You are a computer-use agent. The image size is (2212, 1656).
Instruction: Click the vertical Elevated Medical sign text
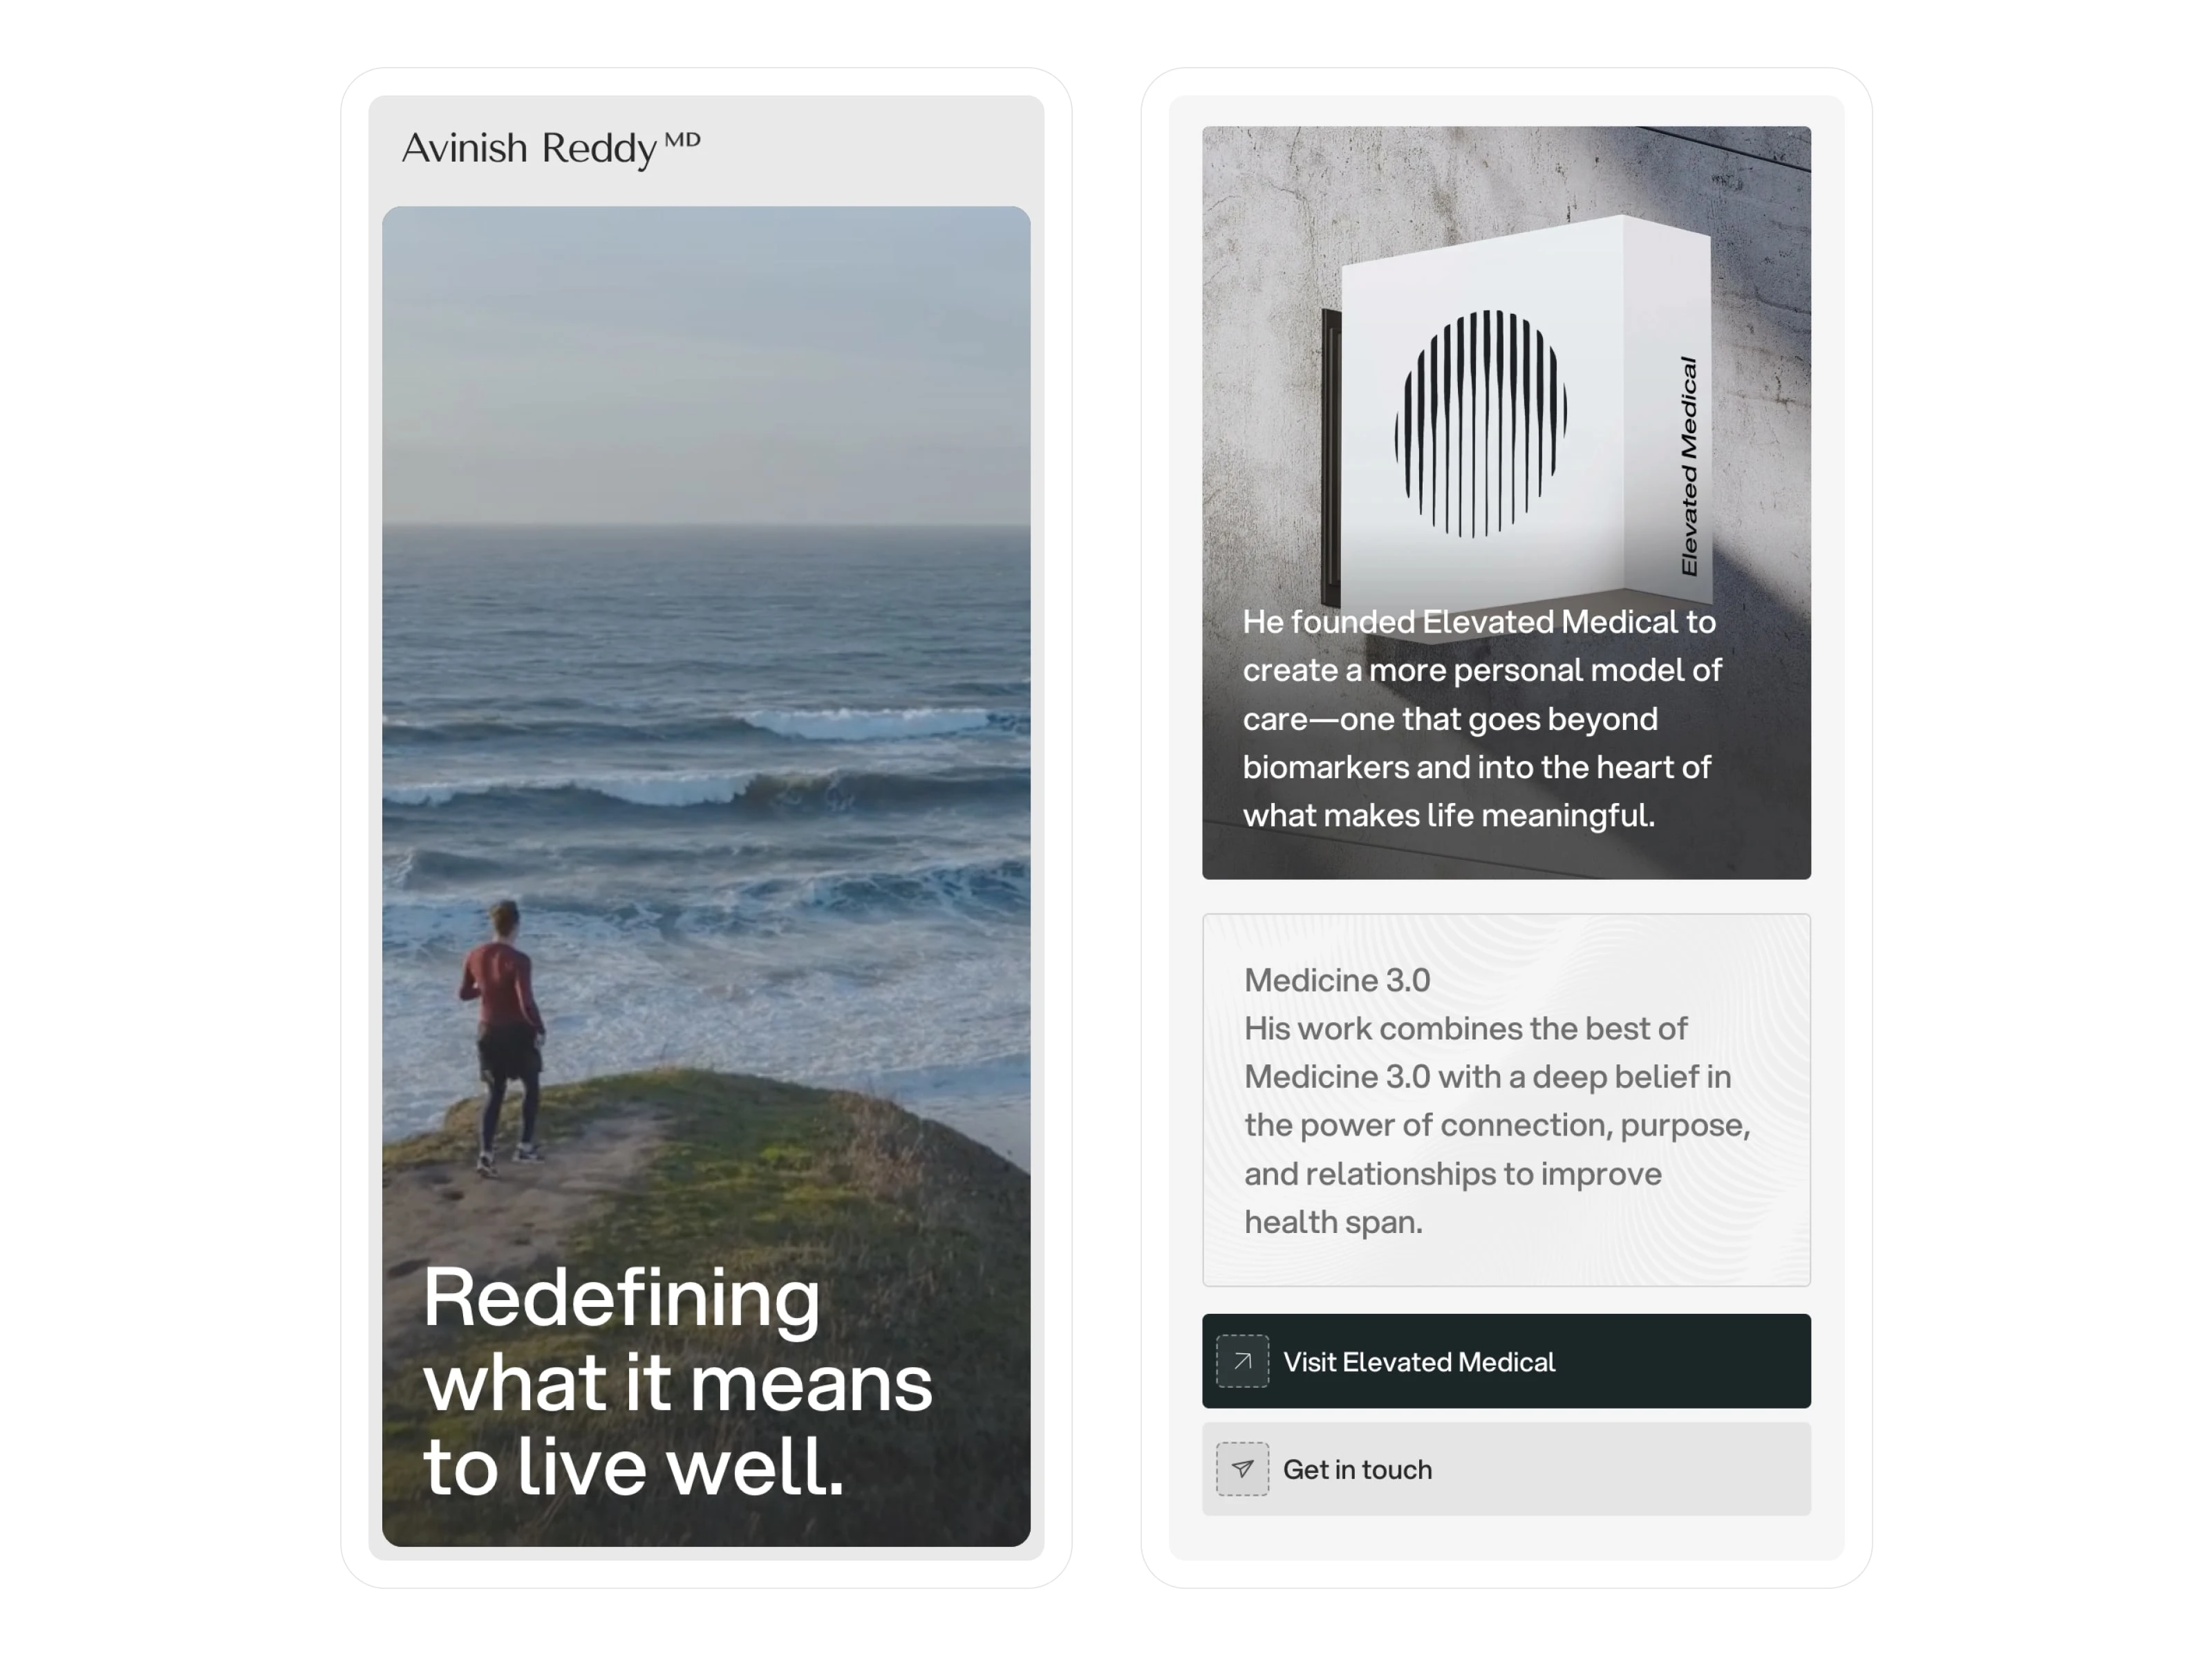point(1689,466)
